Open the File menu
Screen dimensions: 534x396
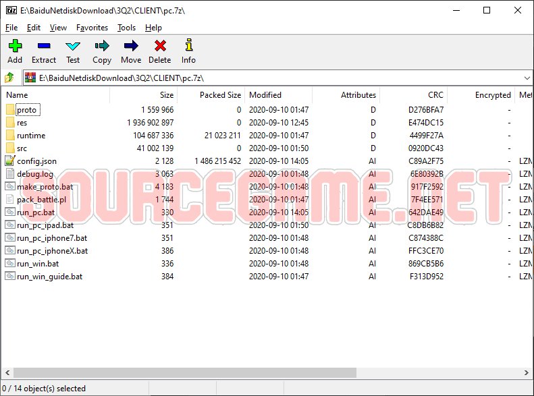tap(11, 28)
